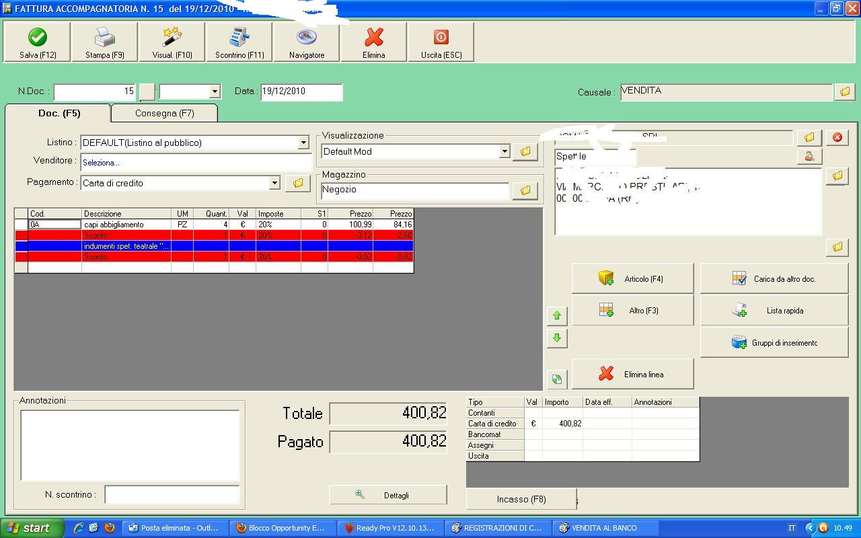Viewport: 861px width, 538px height.
Task: Add item with Articolo (F4) button
Action: [x=632, y=278]
